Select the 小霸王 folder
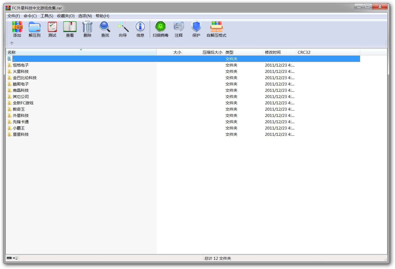Viewport: 395px width, 269px height. (x=19, y=128)
